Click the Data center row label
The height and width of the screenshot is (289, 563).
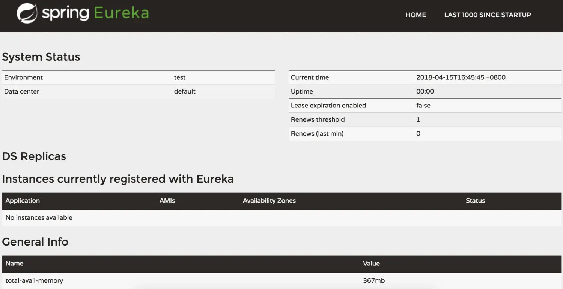[21, 91]
